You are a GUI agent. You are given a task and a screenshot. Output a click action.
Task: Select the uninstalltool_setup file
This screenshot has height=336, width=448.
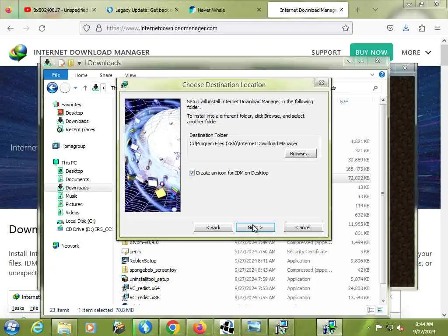click(x=149, y=279)
